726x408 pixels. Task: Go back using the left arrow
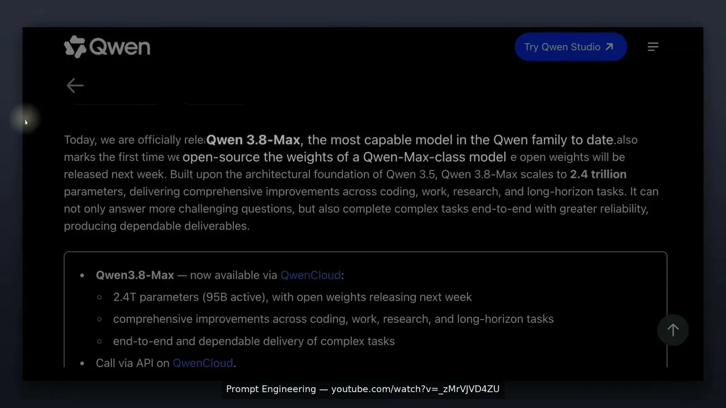pyautogui.click(x=75, y=86)
